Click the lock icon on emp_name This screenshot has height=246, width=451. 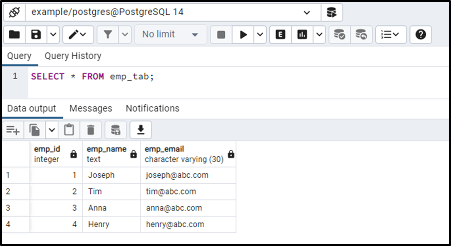(134, 154)
